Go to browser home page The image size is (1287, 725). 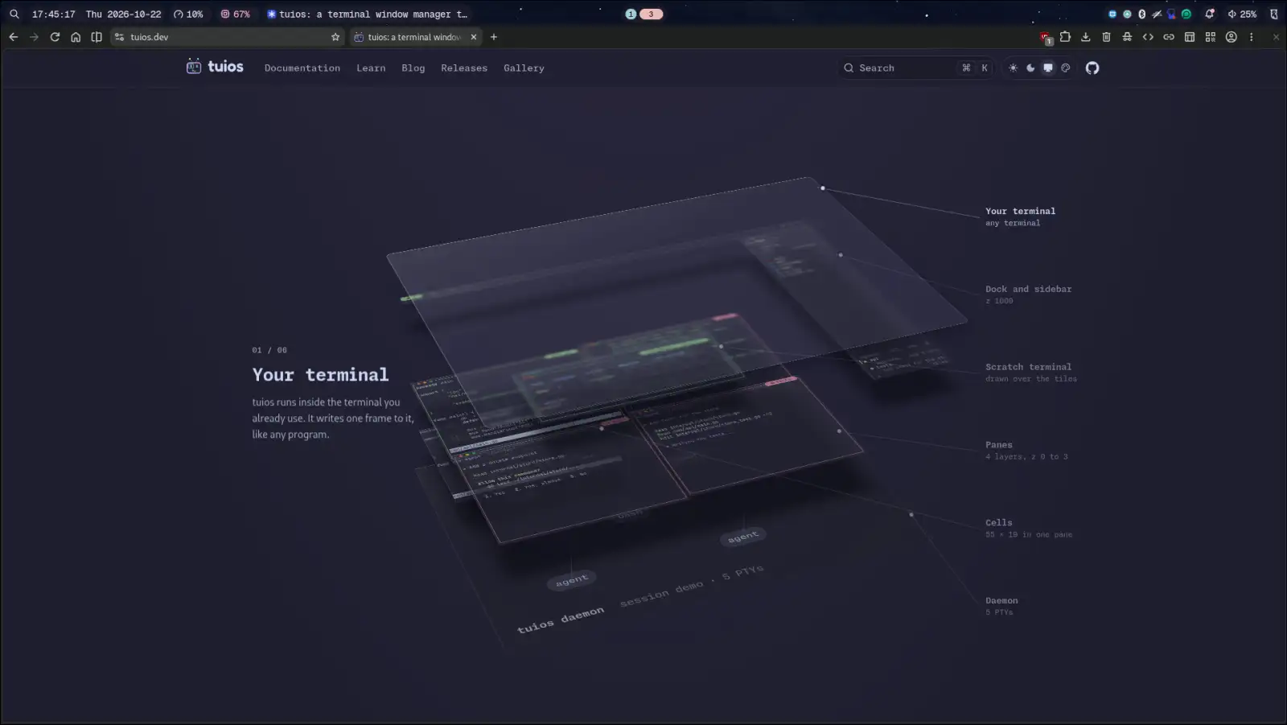click(x=76, y=37)
